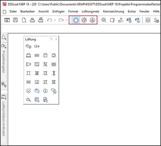This screenshot has width=161, height=146.
Task: Click the small sidebar icon below Projektnavigator
Action: [x=4, y=85]
